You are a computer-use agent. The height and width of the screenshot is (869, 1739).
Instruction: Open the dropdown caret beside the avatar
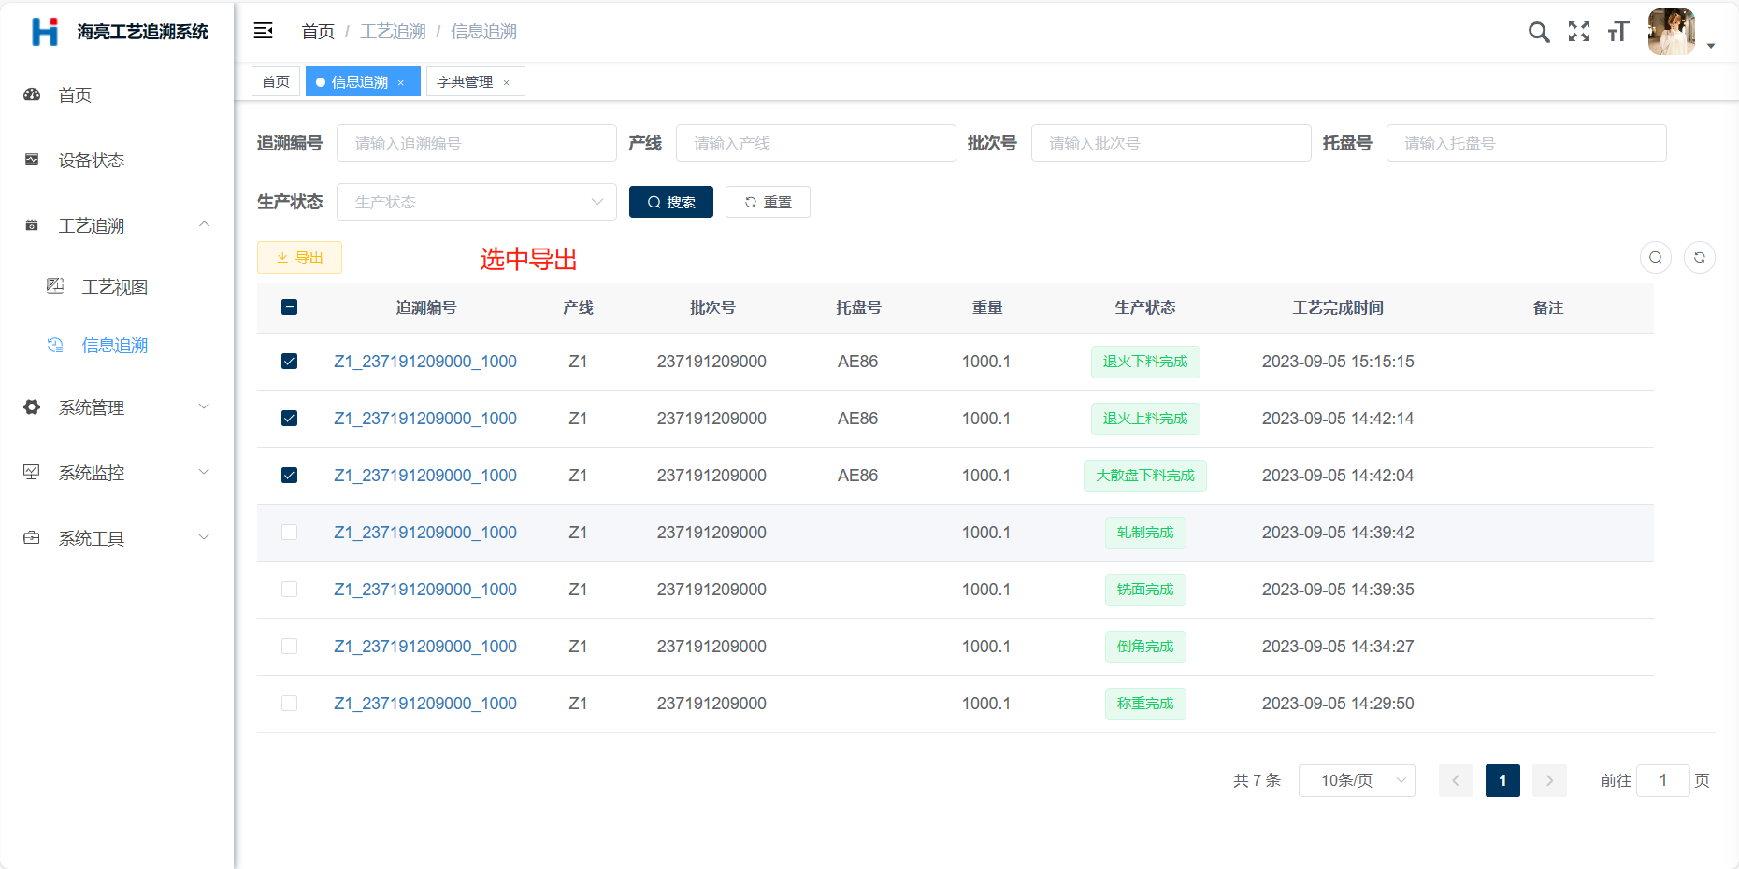pos(1711,46)
